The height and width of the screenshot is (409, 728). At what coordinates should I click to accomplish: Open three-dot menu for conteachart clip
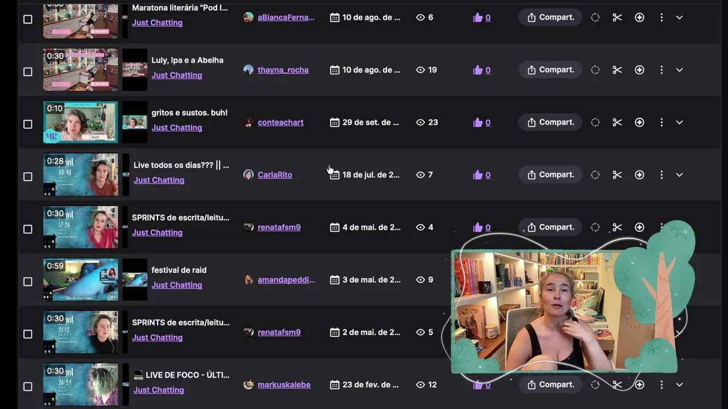click(x=661, y=122)
